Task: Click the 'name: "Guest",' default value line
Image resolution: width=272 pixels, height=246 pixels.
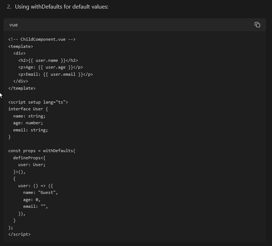Action: tap(40, 192)
